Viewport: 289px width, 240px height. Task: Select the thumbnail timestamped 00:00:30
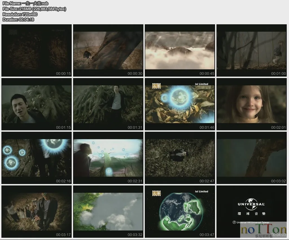click(108, 50)
